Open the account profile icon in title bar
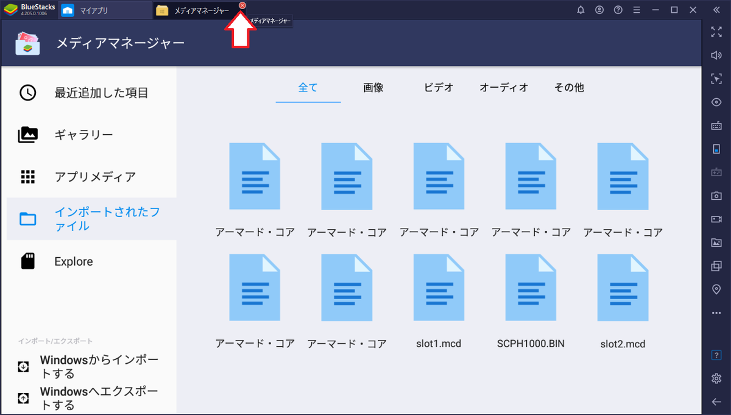Viewport: 731px width, 415px height. pos(599,10)
